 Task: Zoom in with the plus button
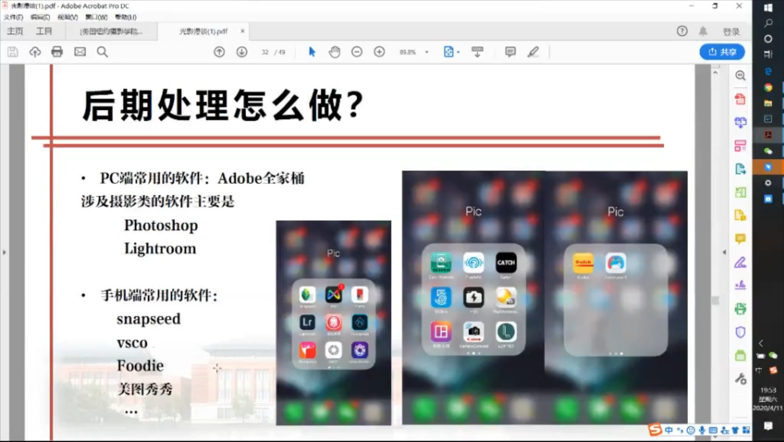click(x=379, y=52)
